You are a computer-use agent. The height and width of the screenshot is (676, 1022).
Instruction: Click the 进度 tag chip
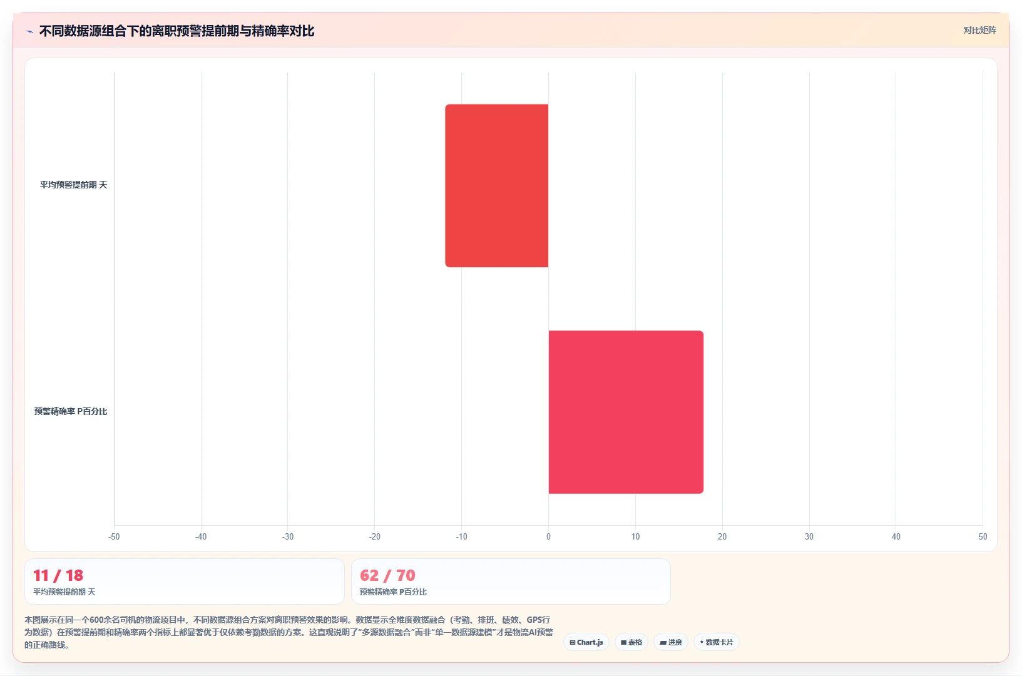(671, 642)
